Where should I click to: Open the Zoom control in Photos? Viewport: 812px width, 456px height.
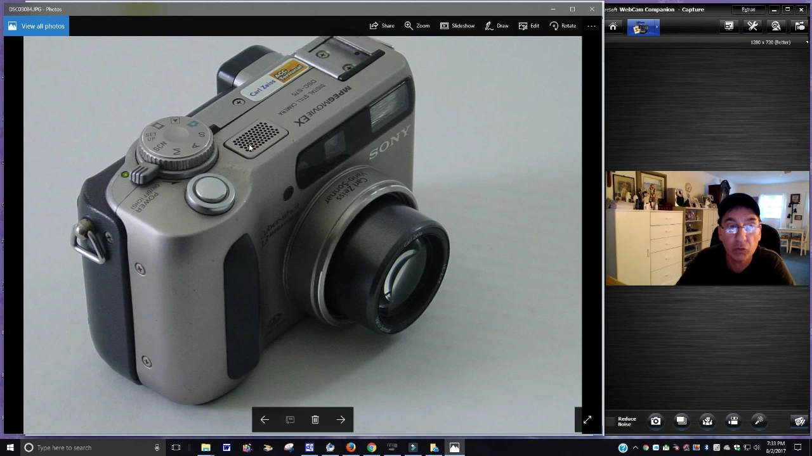click(417, 26)
